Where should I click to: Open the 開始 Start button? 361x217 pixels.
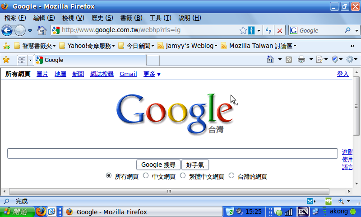17,212
